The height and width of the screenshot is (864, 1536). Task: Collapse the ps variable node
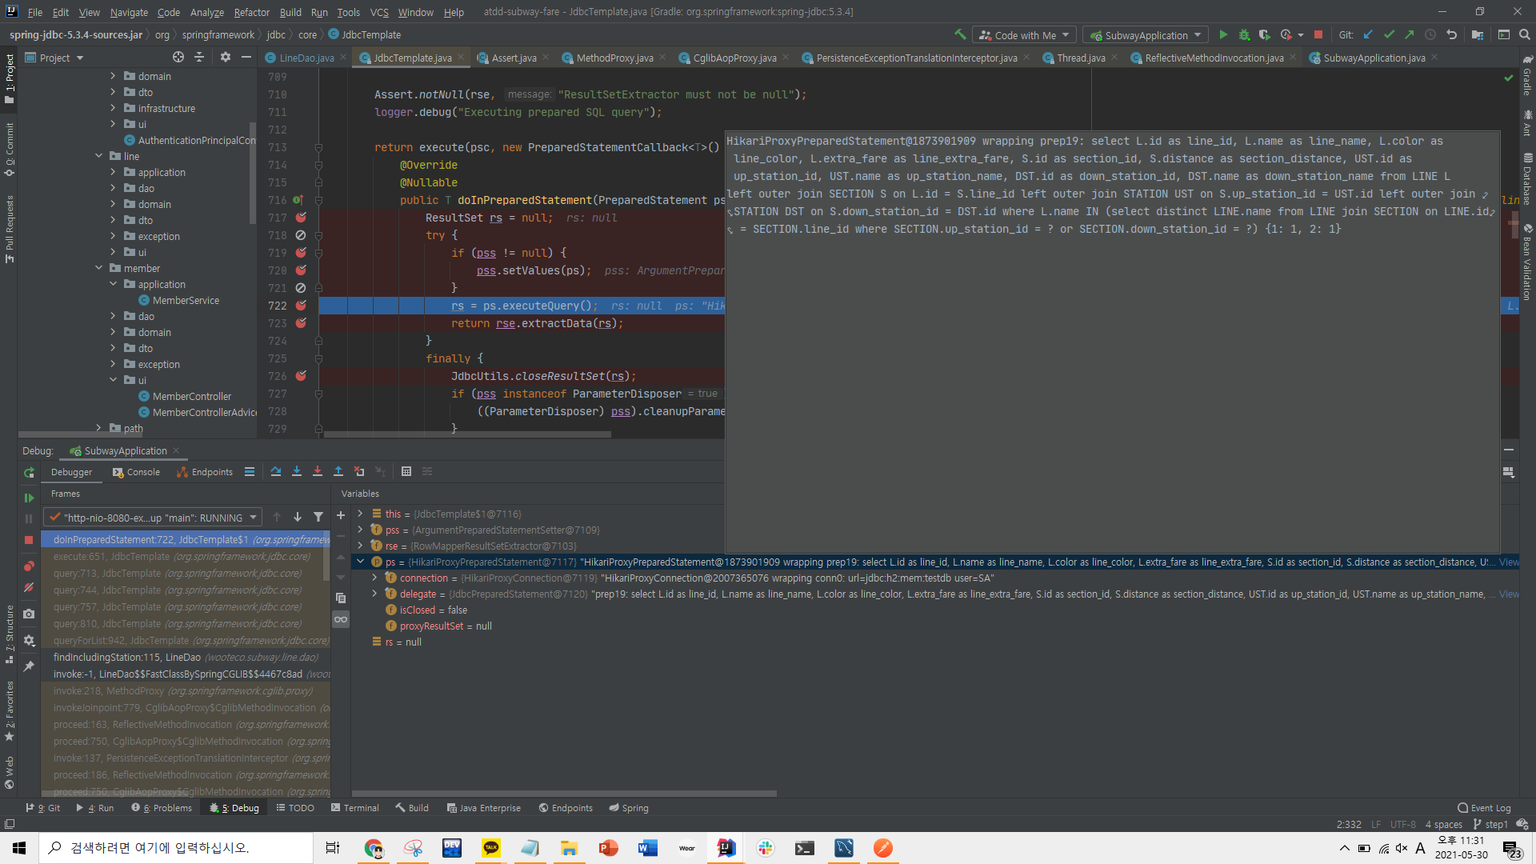click(x=360, y=562)
